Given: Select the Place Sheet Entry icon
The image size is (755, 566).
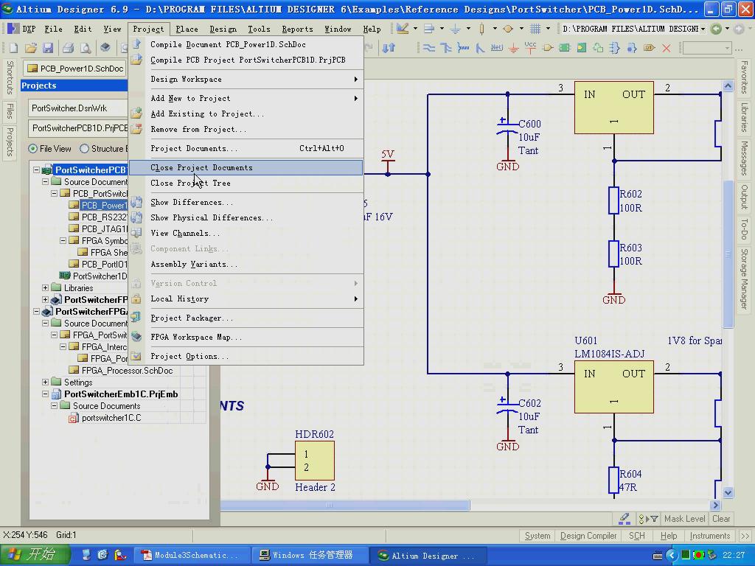Looking at the screenshot, I should (x=581, y=48).
